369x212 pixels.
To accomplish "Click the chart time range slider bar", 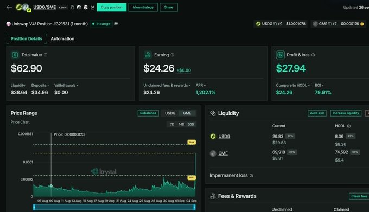I will (114, 207).
